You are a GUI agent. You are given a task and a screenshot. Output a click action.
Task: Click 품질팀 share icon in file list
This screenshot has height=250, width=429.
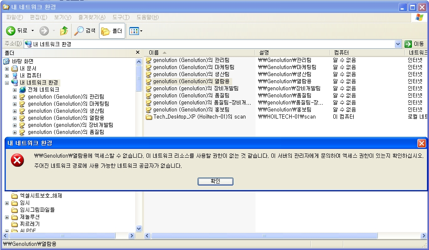149,96
